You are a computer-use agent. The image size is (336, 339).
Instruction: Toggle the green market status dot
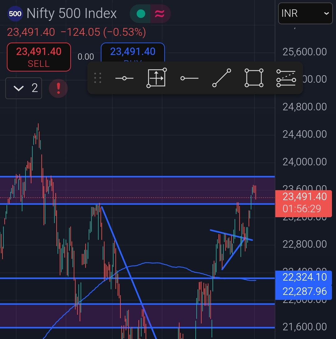click(141, 14)
